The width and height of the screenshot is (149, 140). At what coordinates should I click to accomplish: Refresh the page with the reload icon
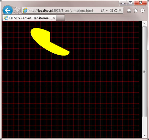(x=116, y=10)
